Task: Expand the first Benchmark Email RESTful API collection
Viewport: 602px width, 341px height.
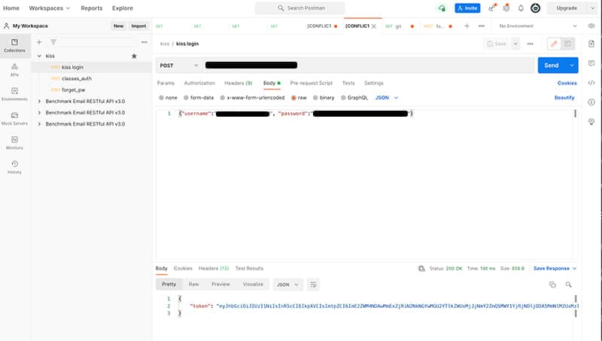Action: click(x=39, y=102)
